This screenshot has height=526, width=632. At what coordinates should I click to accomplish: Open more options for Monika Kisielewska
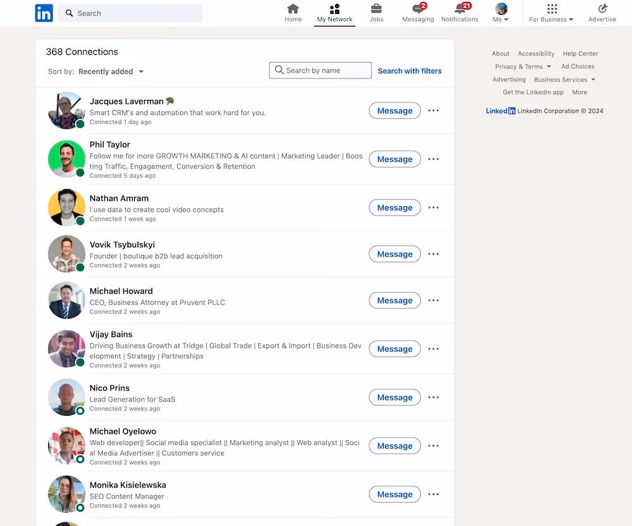pos(434,494)
